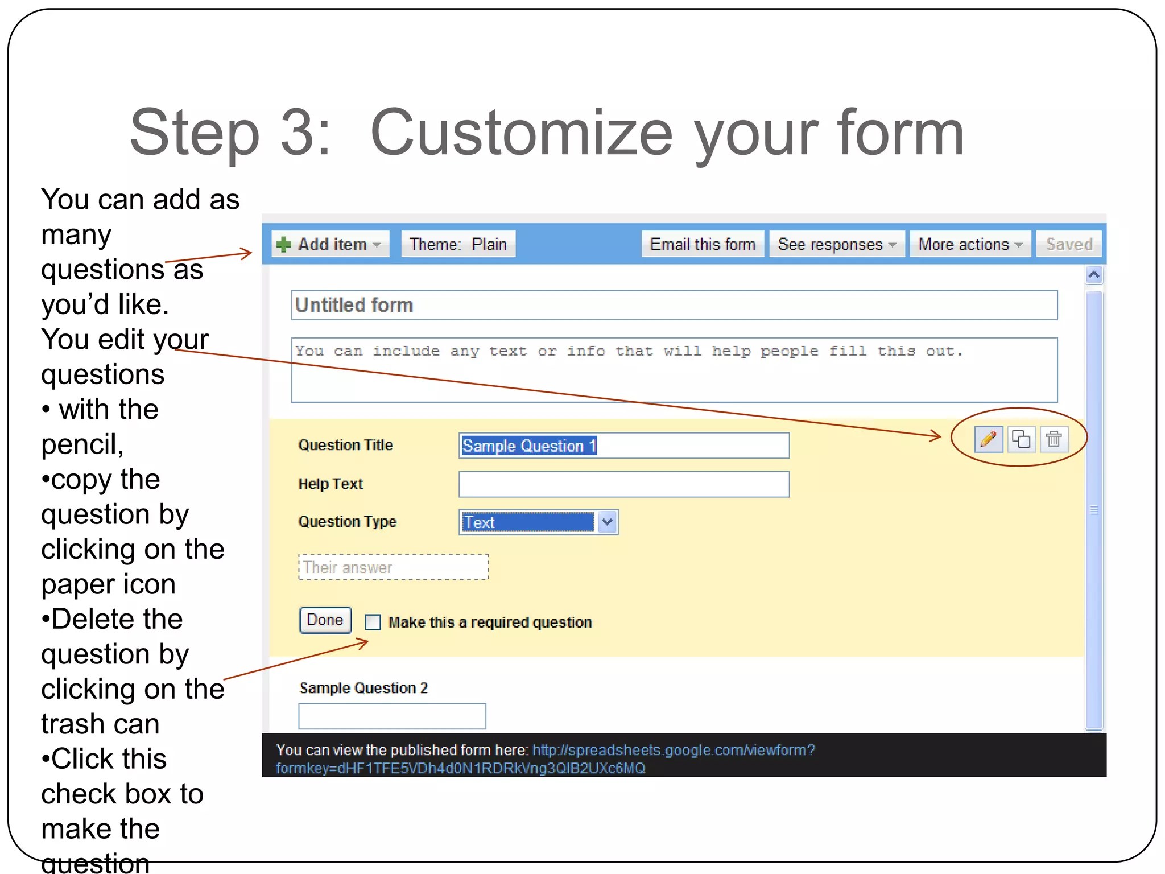
Task: Click the pencil edit question icon
Action: (x=988, y=439)
